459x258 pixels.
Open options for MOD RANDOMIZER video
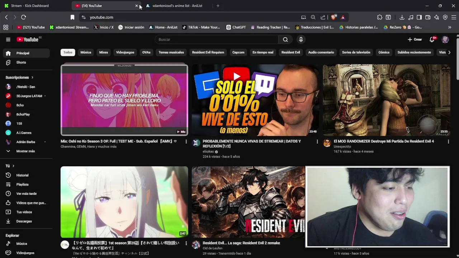coord(448,142)
